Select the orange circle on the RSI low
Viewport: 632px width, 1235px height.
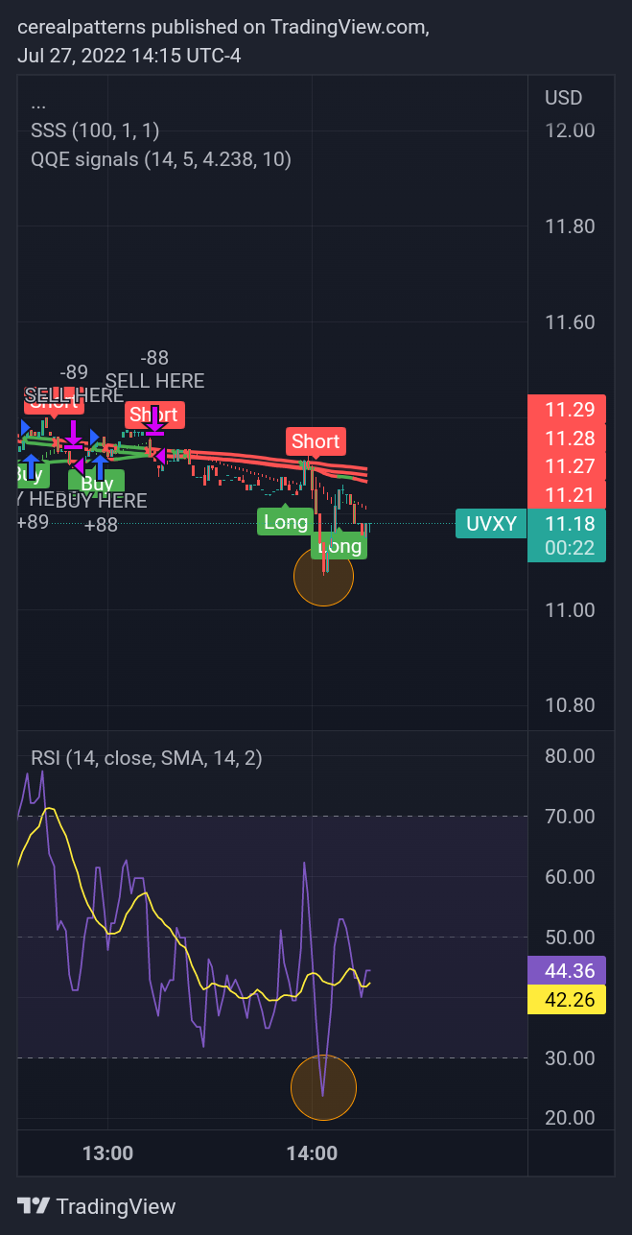323,1087
